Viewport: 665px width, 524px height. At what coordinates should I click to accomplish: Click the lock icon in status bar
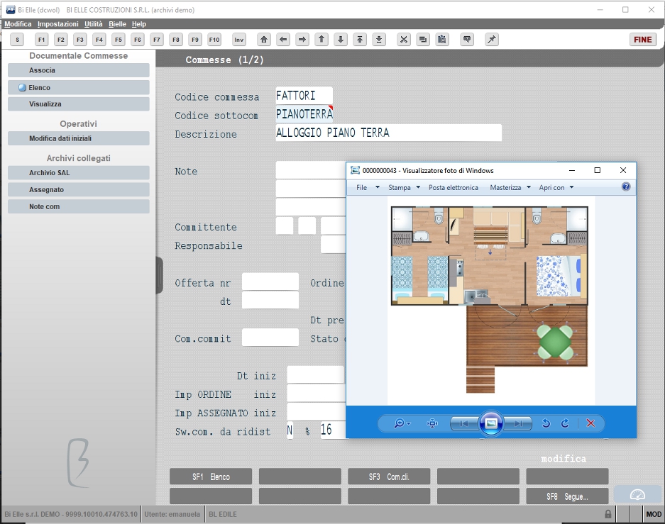[608, 514]
